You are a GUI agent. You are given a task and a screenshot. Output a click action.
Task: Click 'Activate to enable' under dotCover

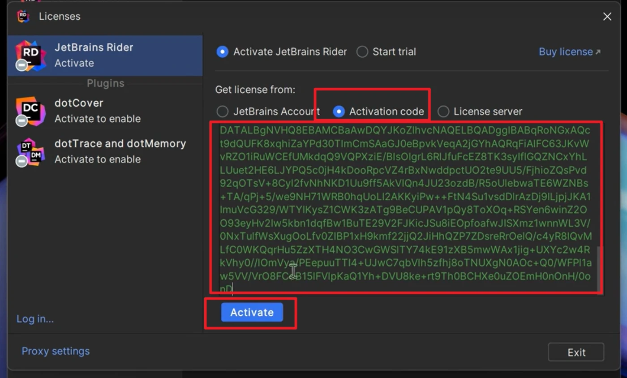pyautogui.click(x=98, y=119)
